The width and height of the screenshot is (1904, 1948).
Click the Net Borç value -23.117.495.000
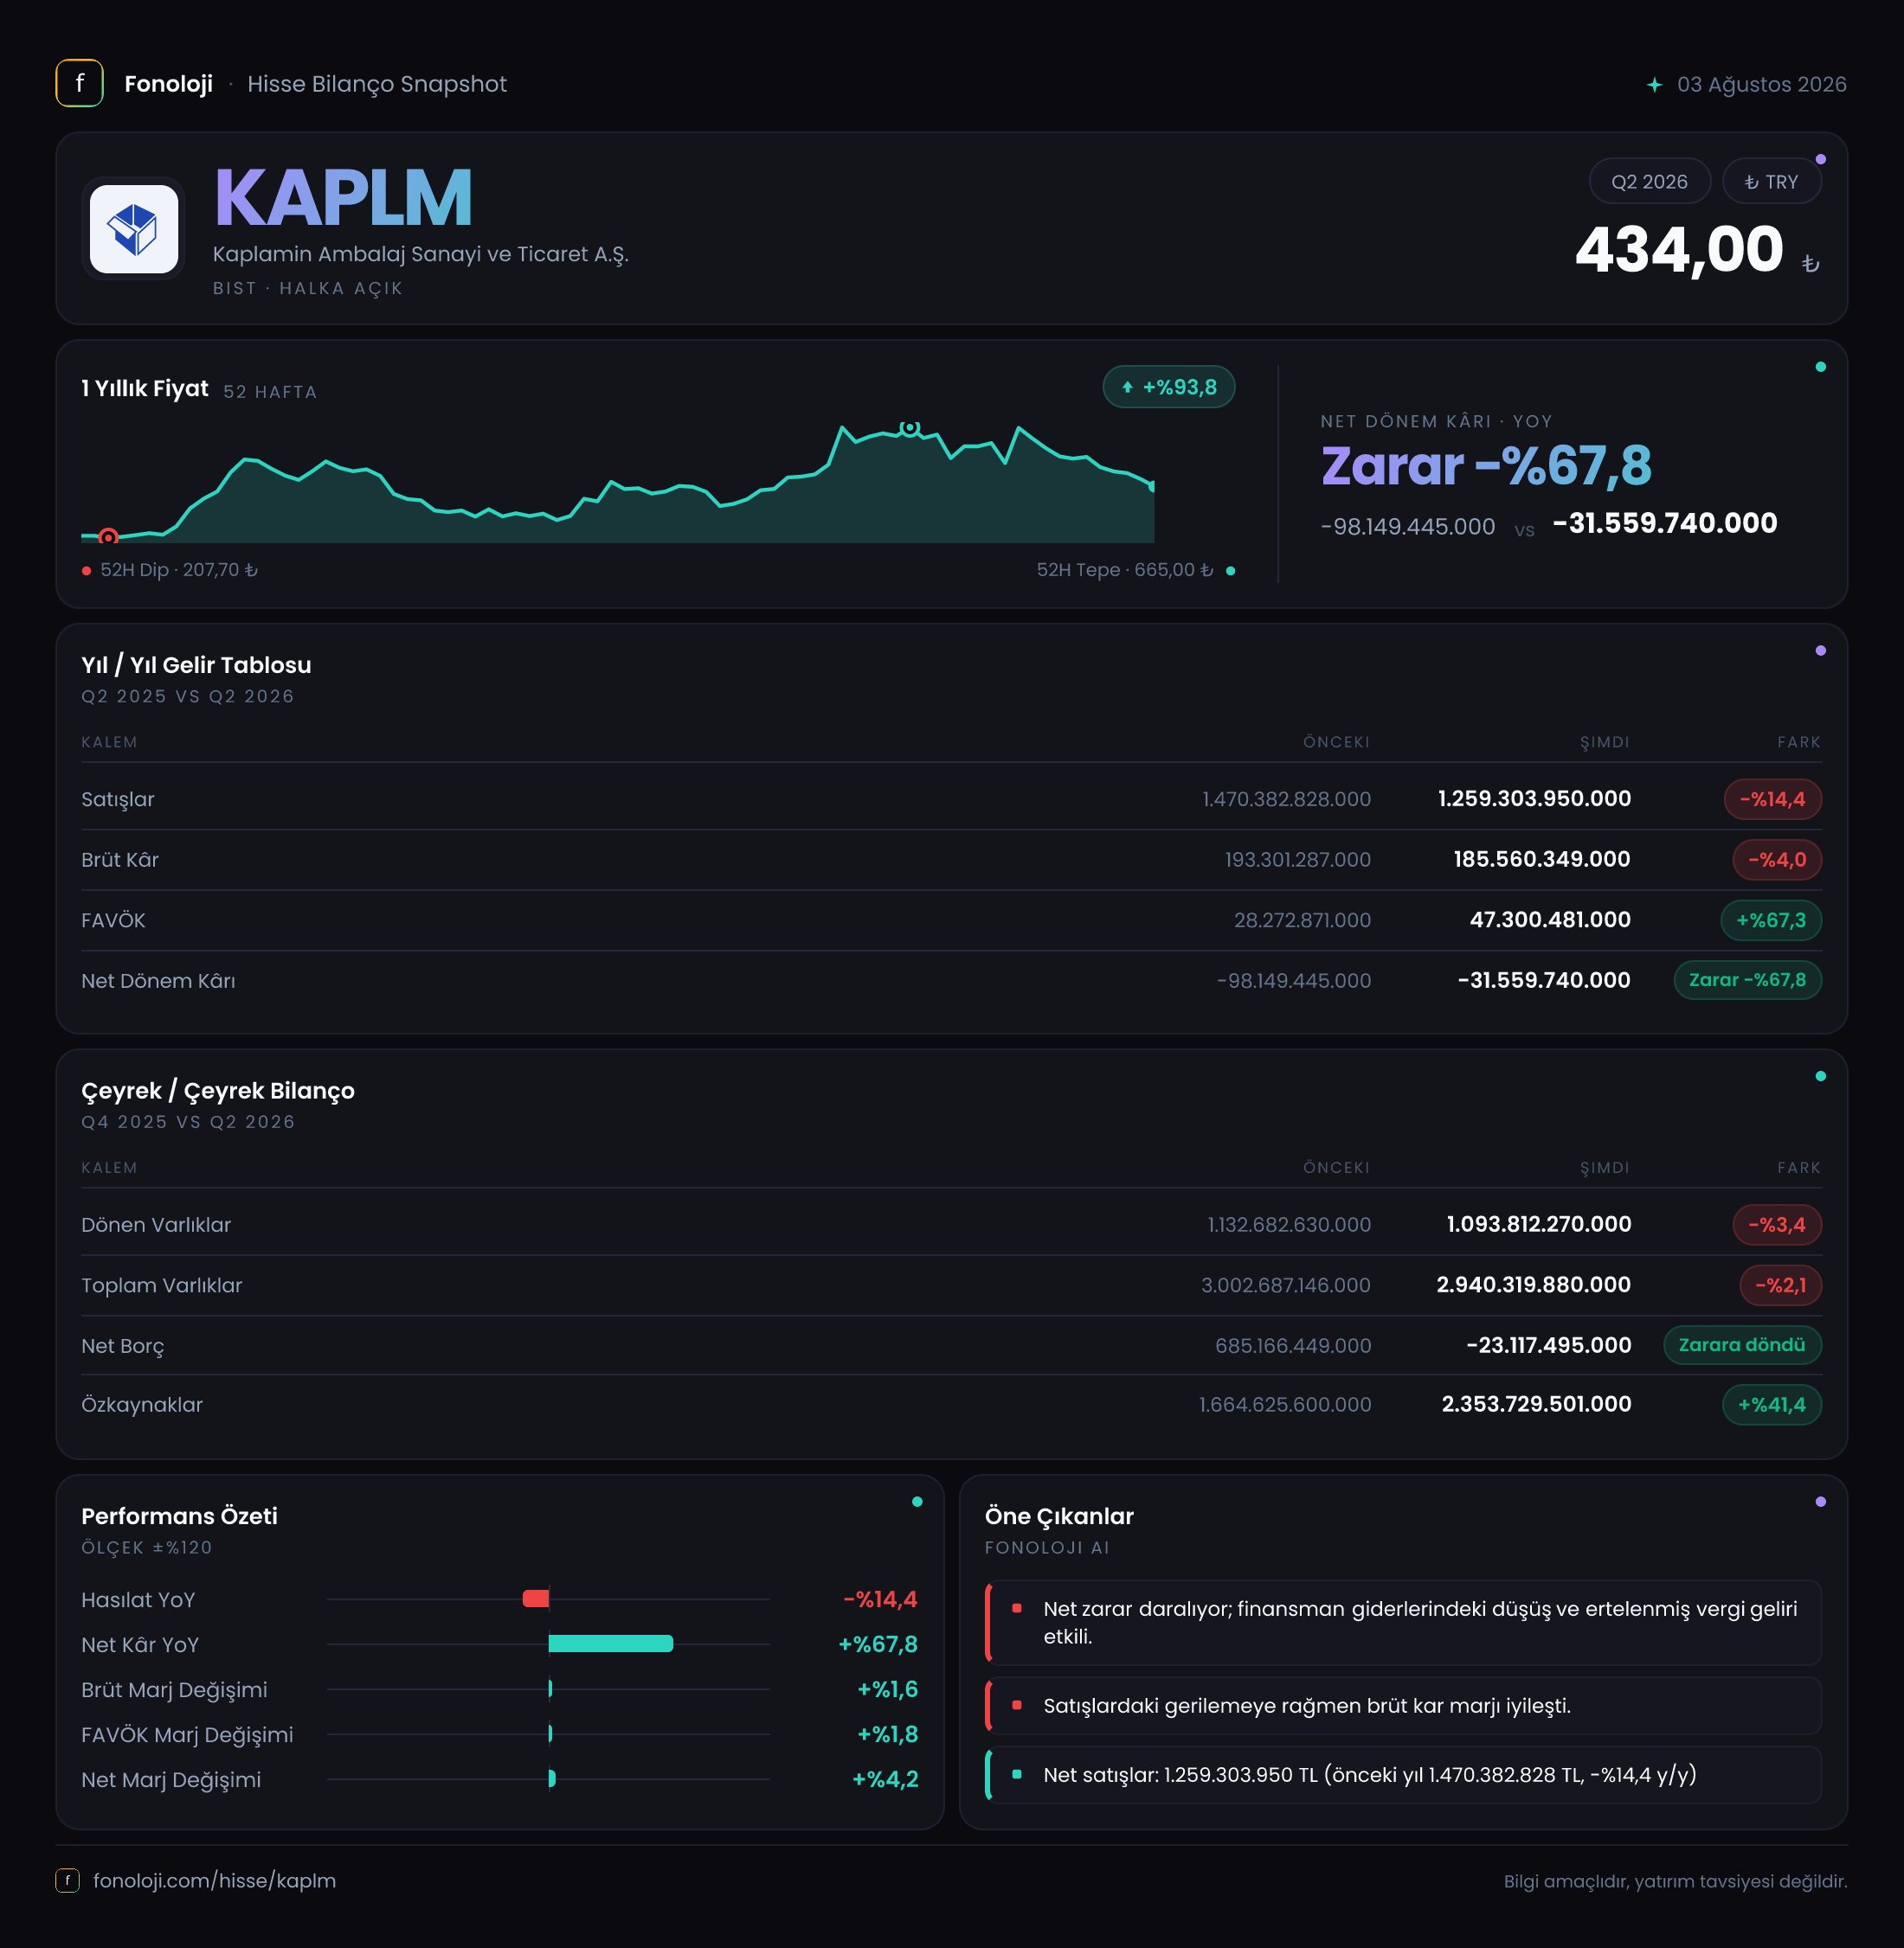(1548, 1344)
